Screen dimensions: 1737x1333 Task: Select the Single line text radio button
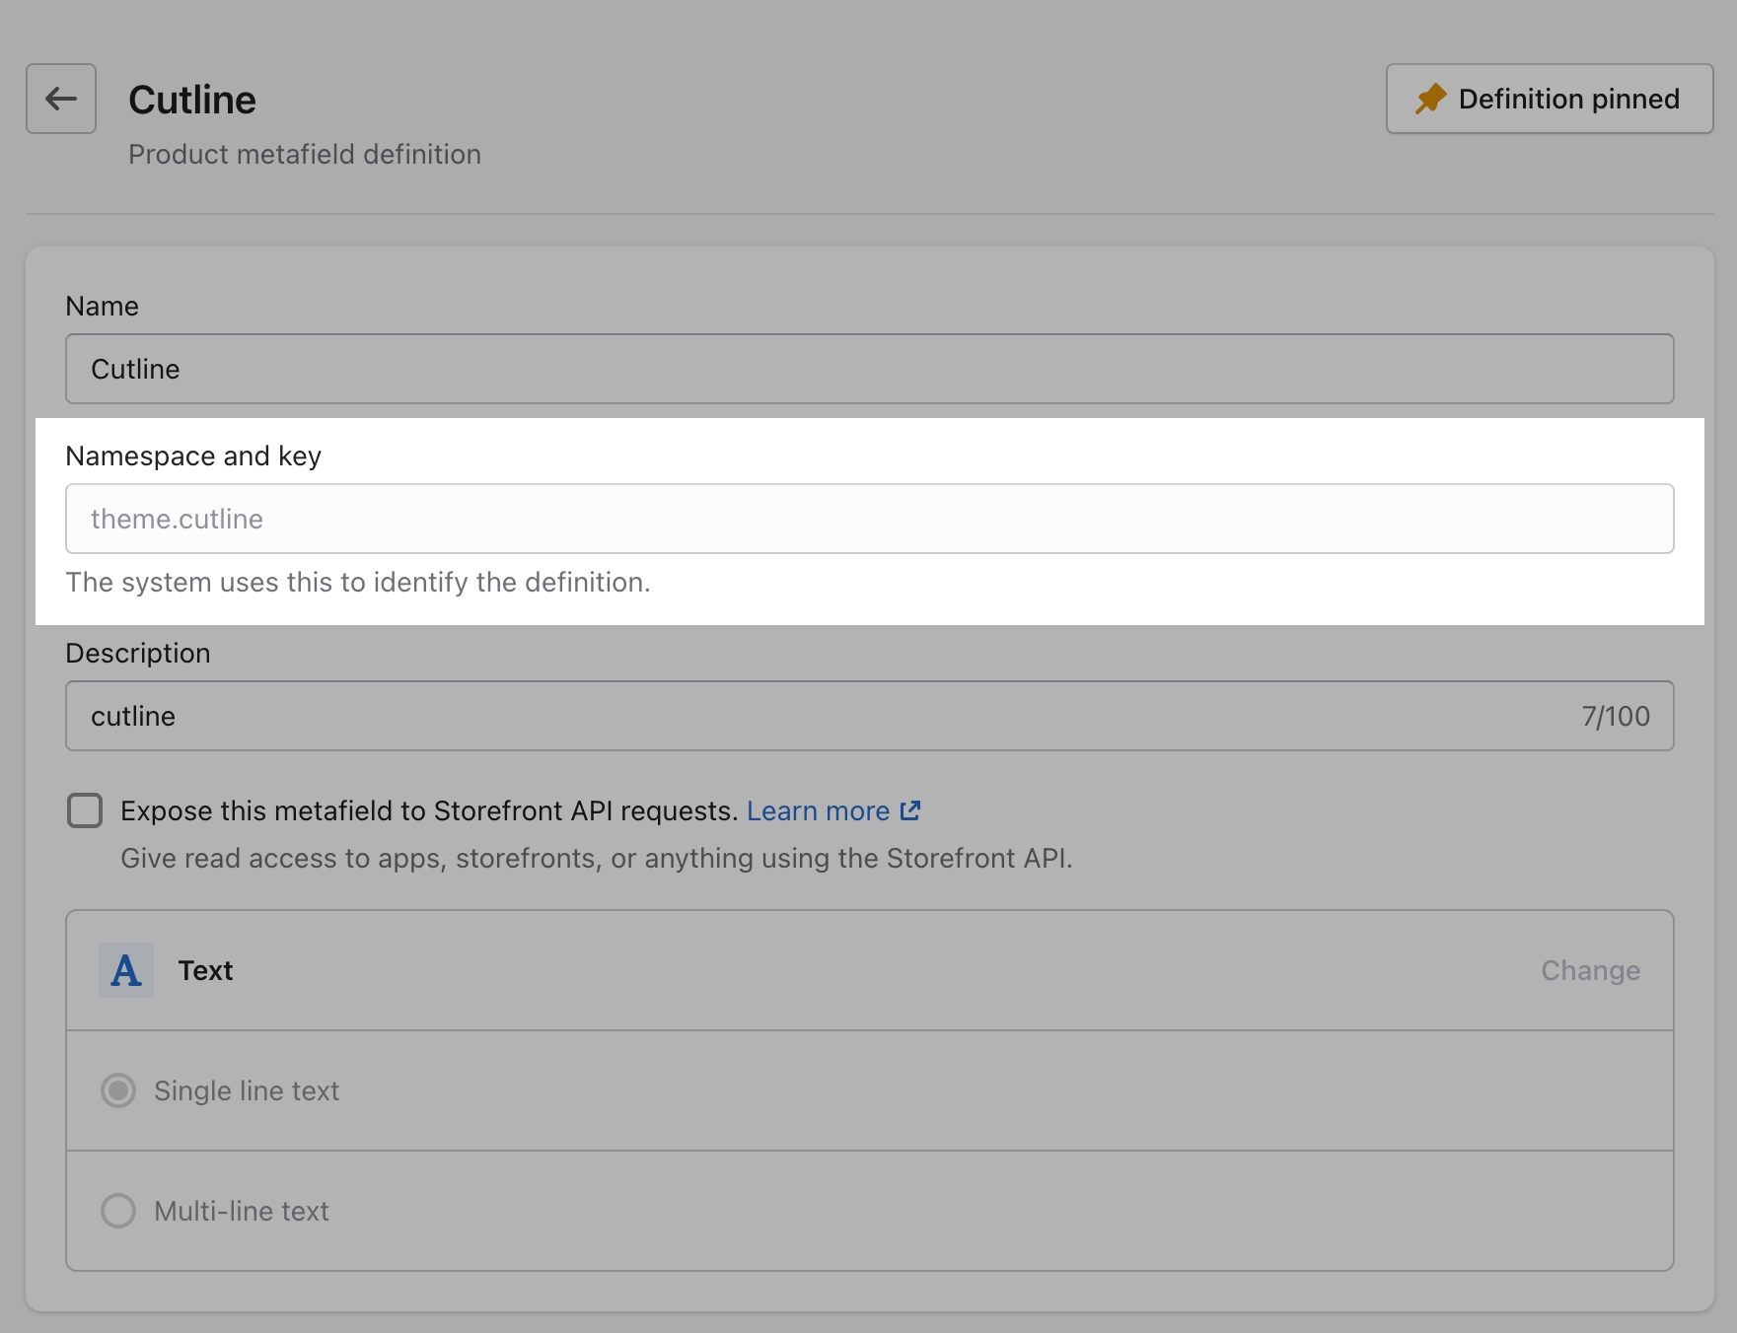[118, 1090]
